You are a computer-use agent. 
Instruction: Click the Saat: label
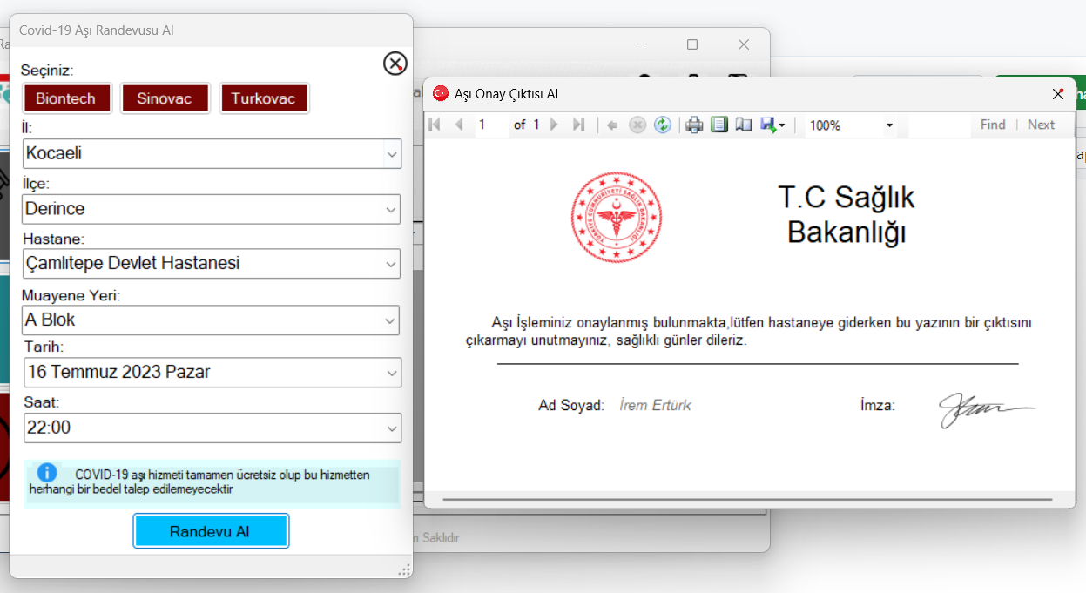(x=42, y=402)
